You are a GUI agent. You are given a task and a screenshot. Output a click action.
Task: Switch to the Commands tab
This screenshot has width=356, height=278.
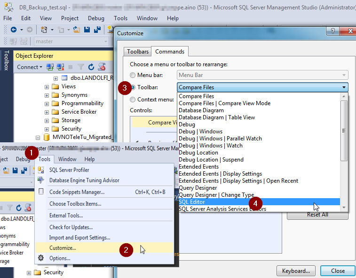[170, 52]
